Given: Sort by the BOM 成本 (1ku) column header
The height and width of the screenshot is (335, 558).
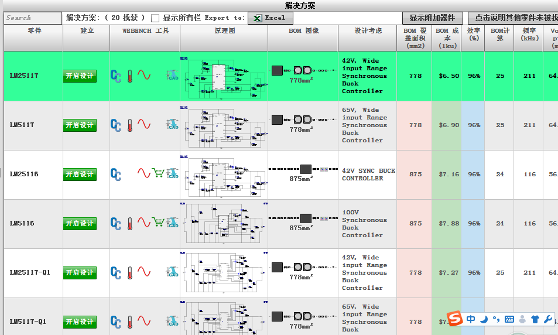Looking at the screenshot, I should 447,38.
